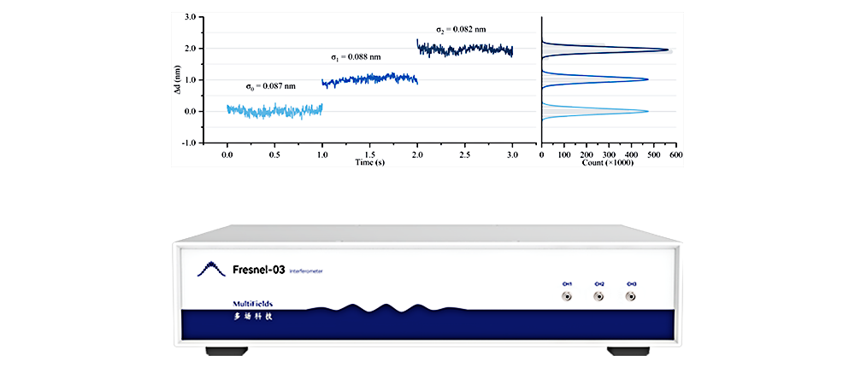Click the medium blue trace near 1.0 nm
Viewport: 855px width, 367px height.
[x=369, y=79]
